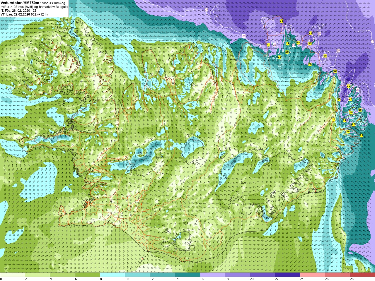Click the "IT: Fös. 28. 02. 2020 12Z" line
Screen dimensions: 375x281
[18, 11]
